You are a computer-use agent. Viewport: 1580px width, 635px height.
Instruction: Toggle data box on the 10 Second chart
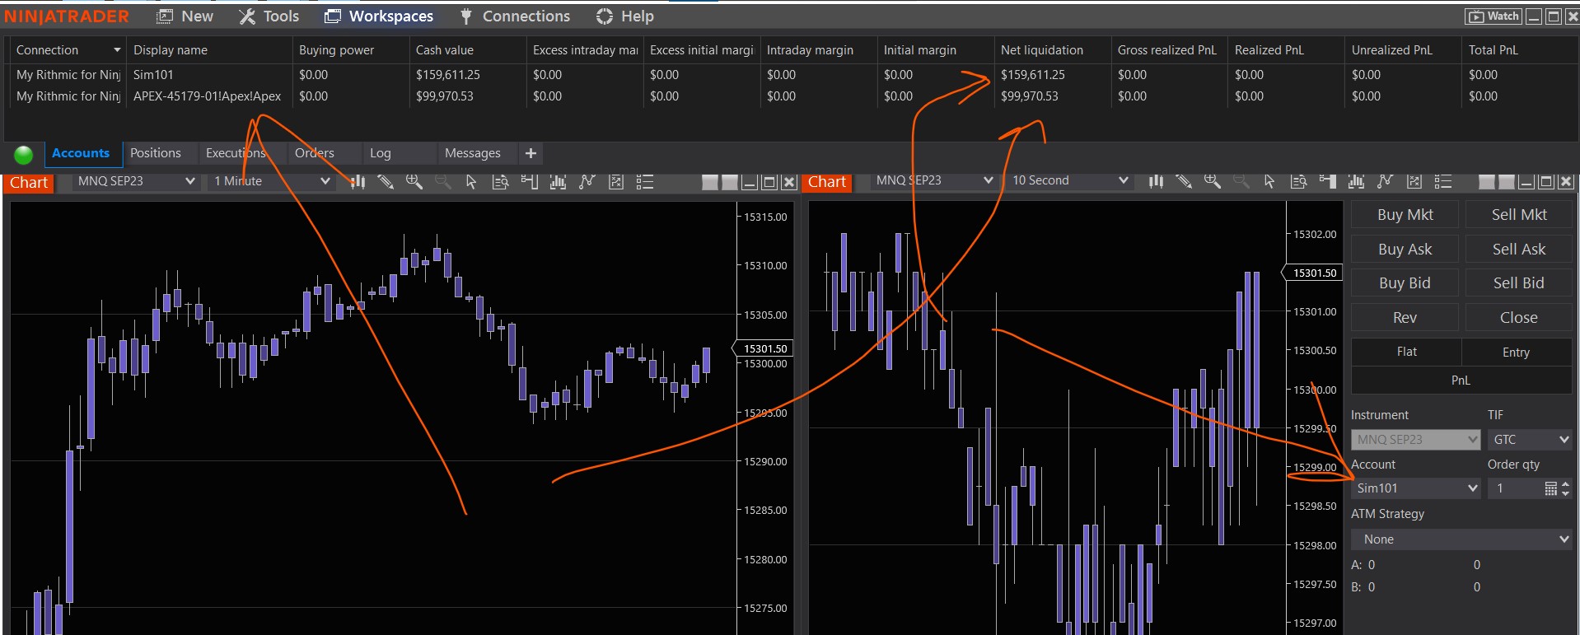pyautogui.click(x=1298, y=180)
